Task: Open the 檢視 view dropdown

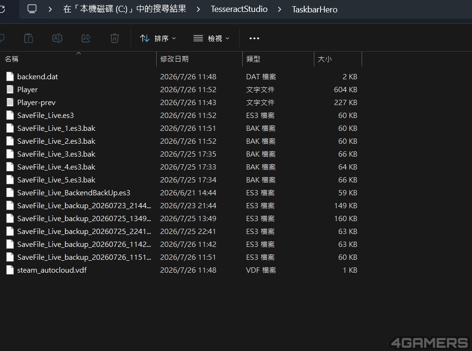Action: 211,38
